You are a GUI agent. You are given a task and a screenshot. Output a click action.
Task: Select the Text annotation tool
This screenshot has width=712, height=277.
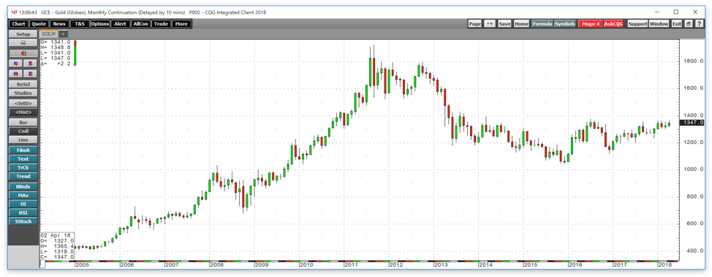[x=23, y=159]
